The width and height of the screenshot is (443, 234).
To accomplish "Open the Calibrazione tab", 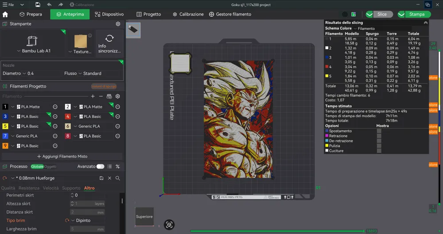I will pyautogui.click(x=188, y=15).
